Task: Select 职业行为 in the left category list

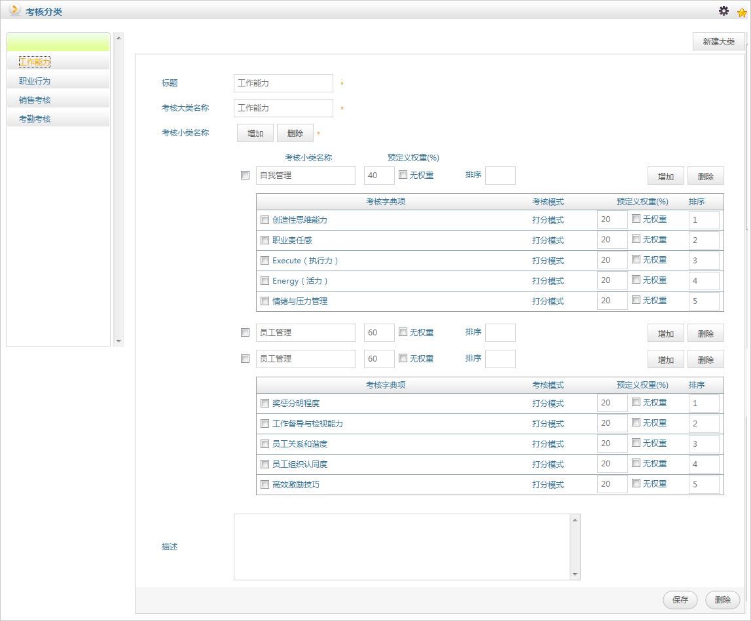Action: [x=35, y=81]
